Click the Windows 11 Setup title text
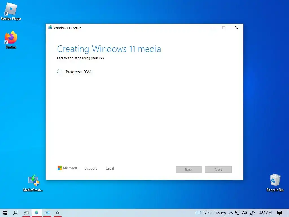 [x=67, y=28]
